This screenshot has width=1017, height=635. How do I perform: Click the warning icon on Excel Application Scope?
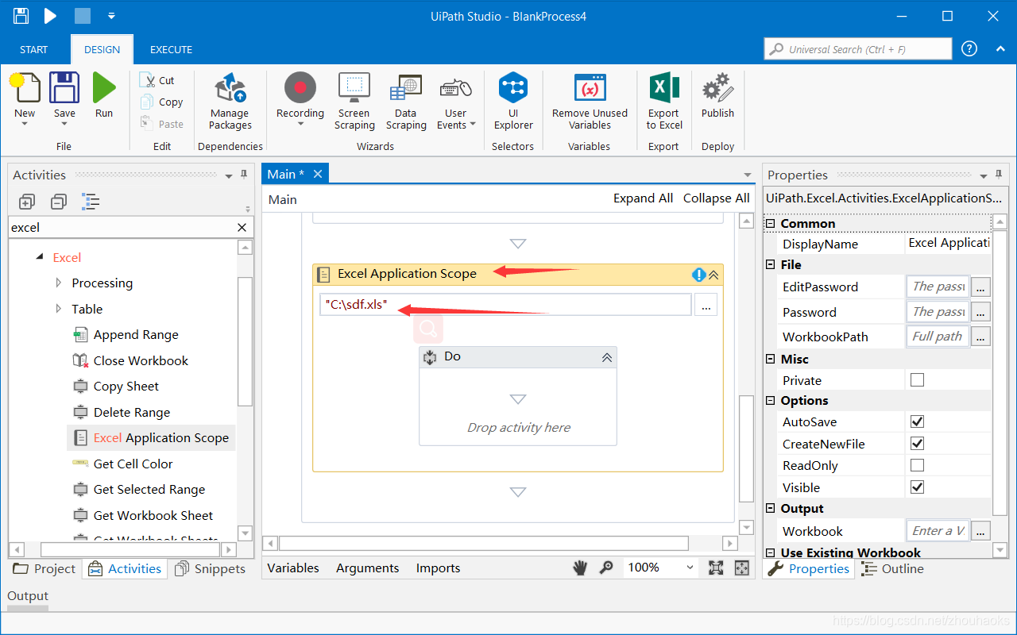pyautogui.click(x=698, y=275)
